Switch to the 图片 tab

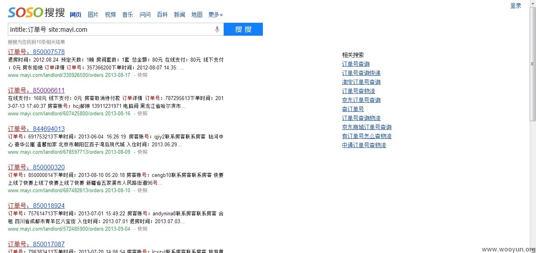(x=93, y=15)
